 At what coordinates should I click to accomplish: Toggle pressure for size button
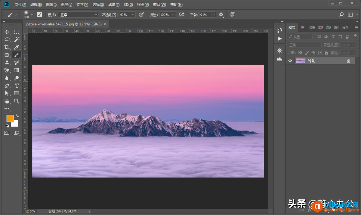click(x=232, y=14)
